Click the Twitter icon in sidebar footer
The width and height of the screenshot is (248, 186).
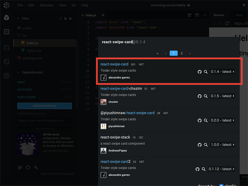click(20, 168)
